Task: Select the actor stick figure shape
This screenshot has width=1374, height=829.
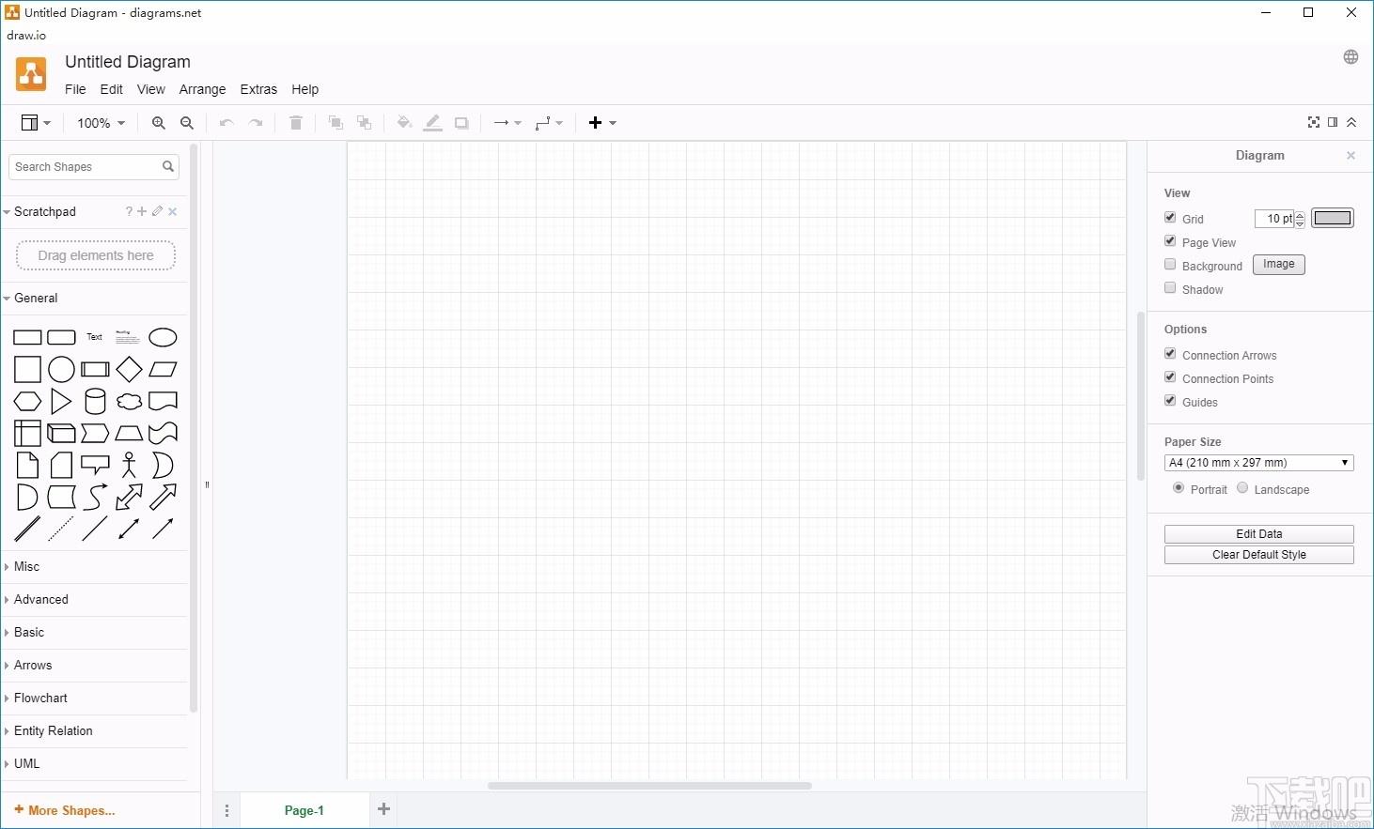Action: pyautogui.click(x=129, y=465)
